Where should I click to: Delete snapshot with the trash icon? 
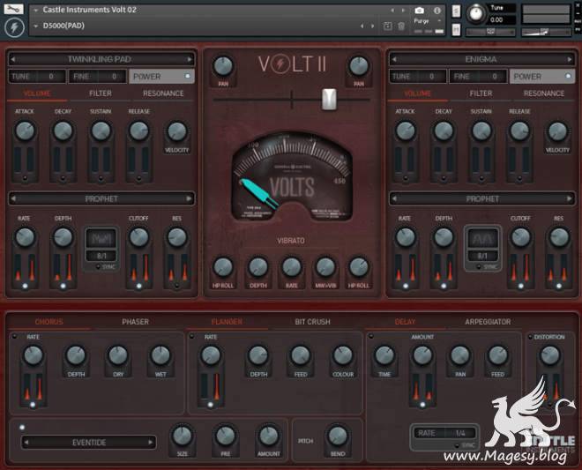(x=401, y=26)
